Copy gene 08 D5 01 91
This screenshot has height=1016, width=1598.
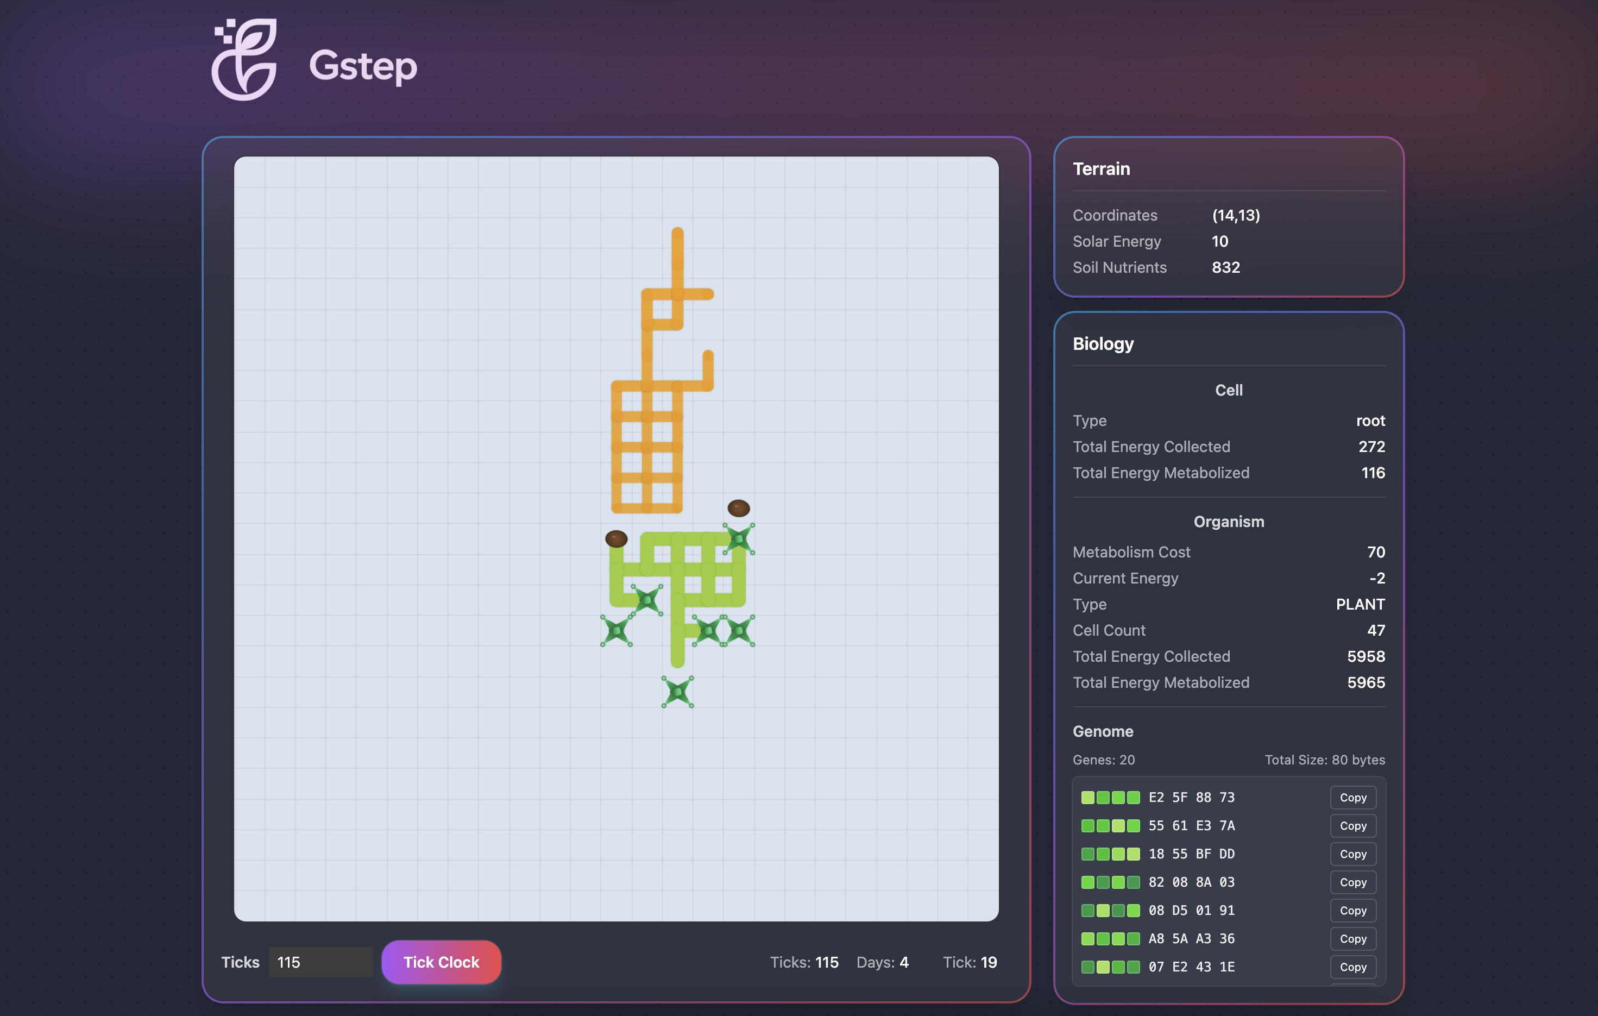click(1352, 911)
